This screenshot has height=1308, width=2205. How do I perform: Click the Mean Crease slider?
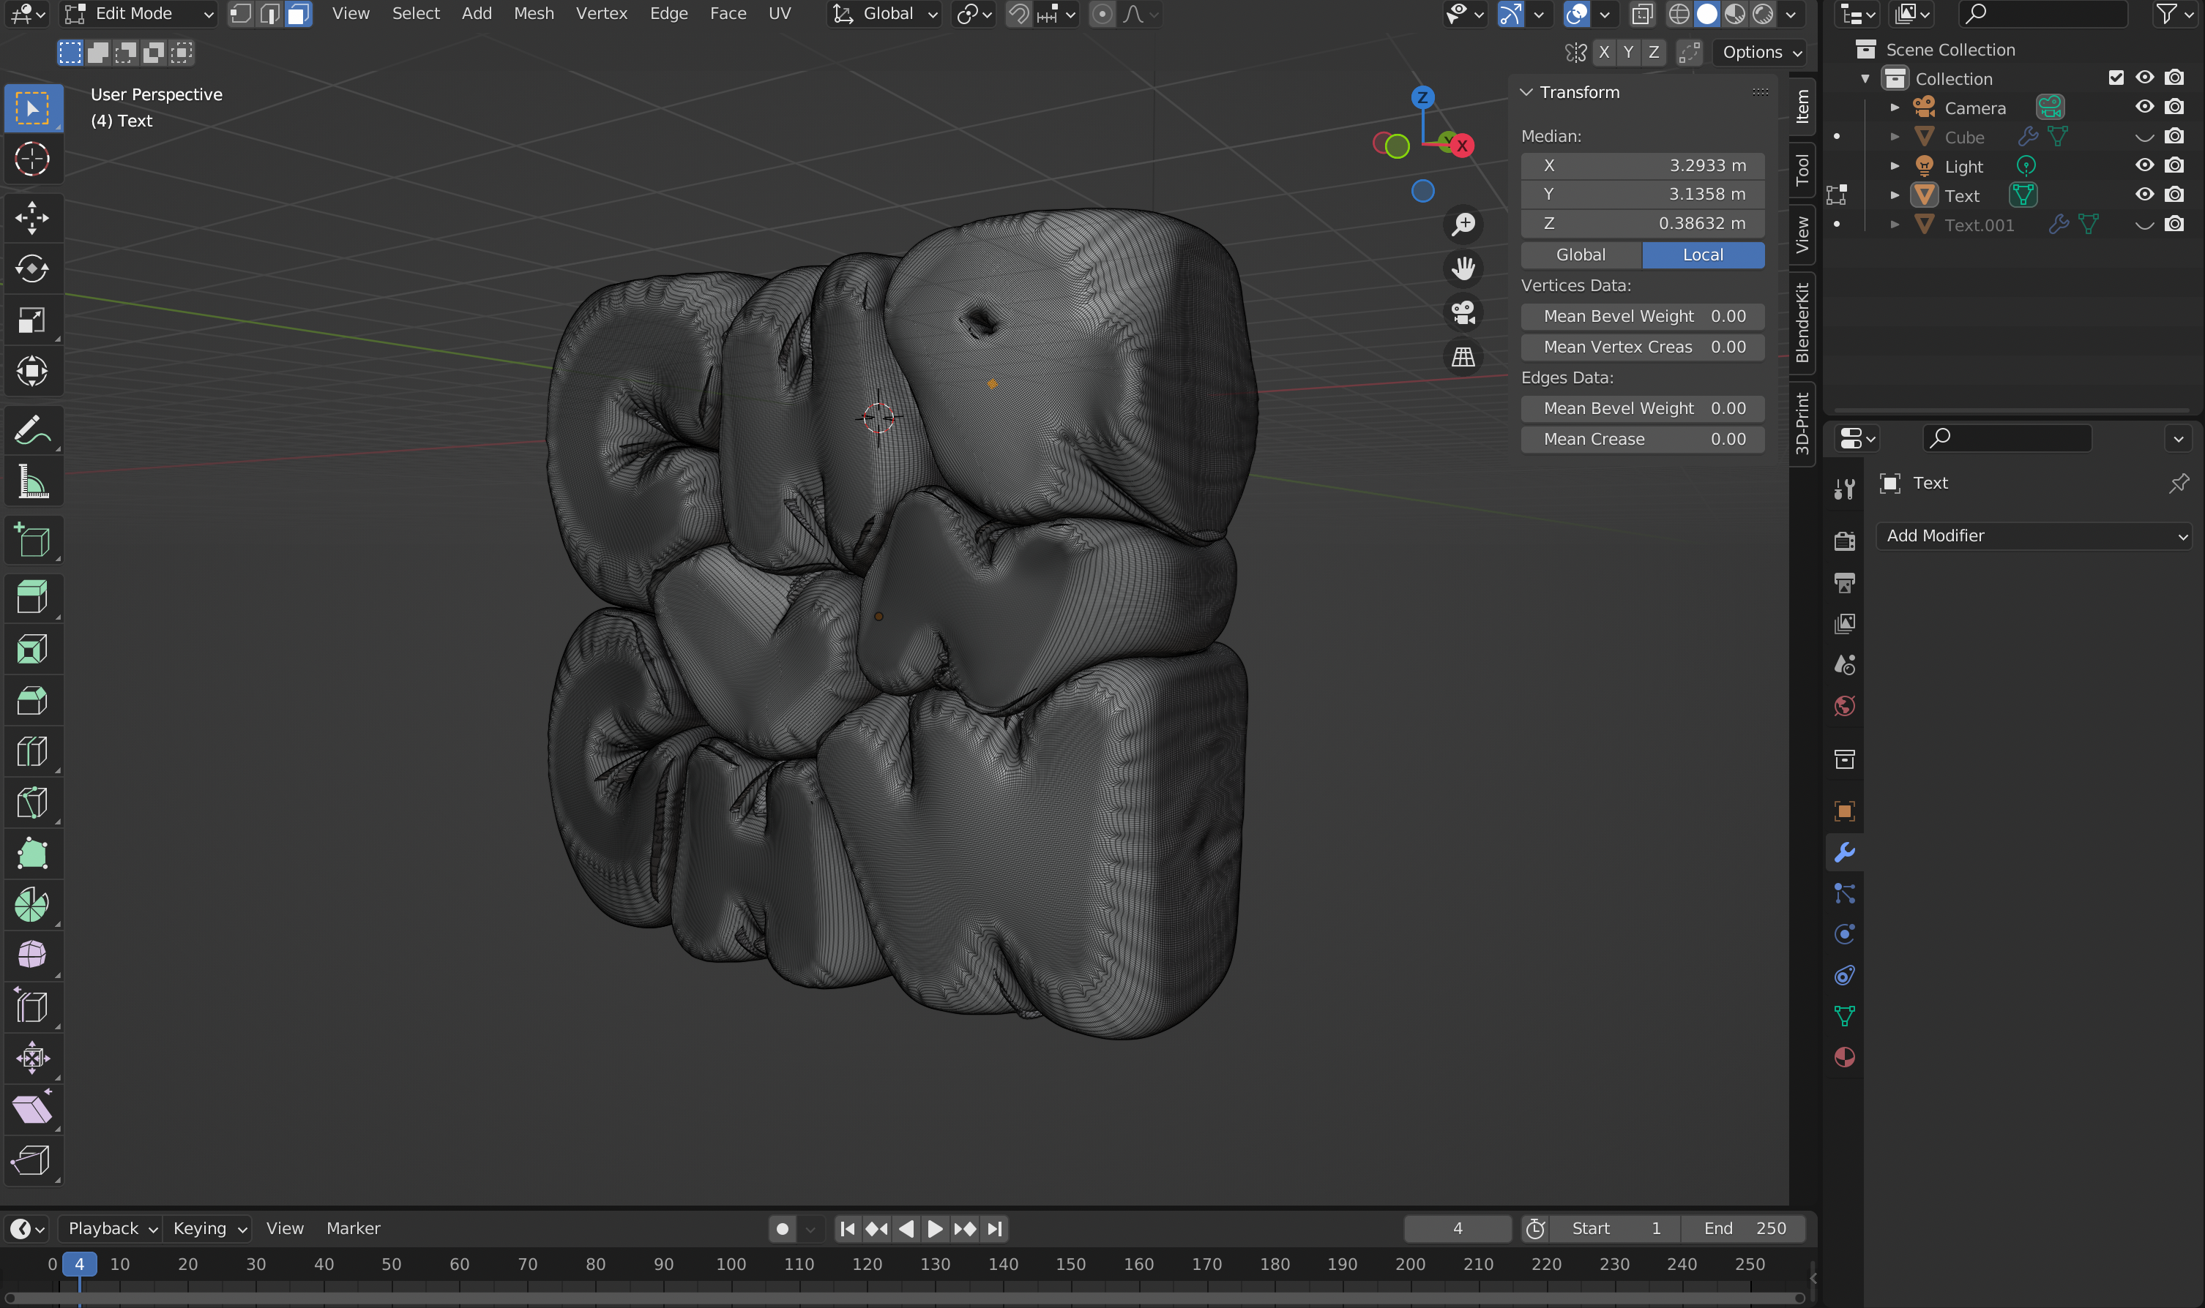tap(1642, 439)
